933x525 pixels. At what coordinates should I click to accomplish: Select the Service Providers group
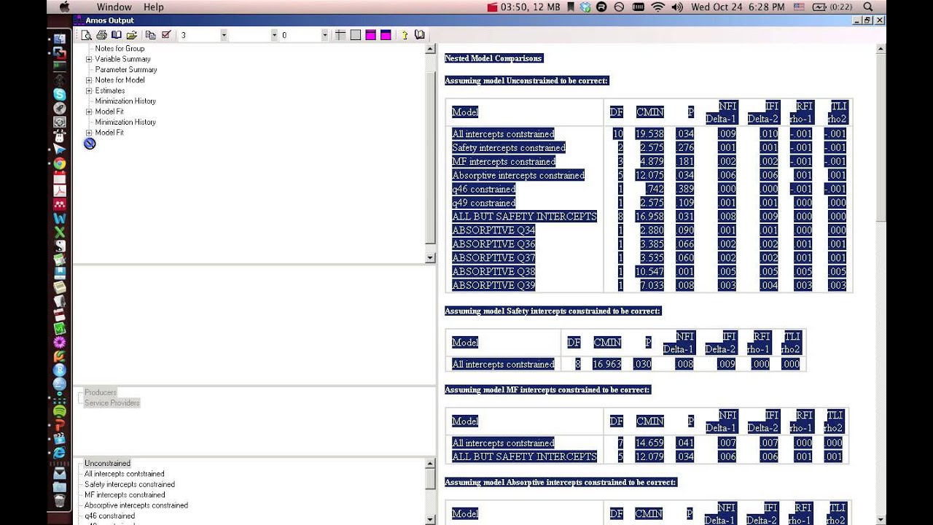[x=112, y=402]
